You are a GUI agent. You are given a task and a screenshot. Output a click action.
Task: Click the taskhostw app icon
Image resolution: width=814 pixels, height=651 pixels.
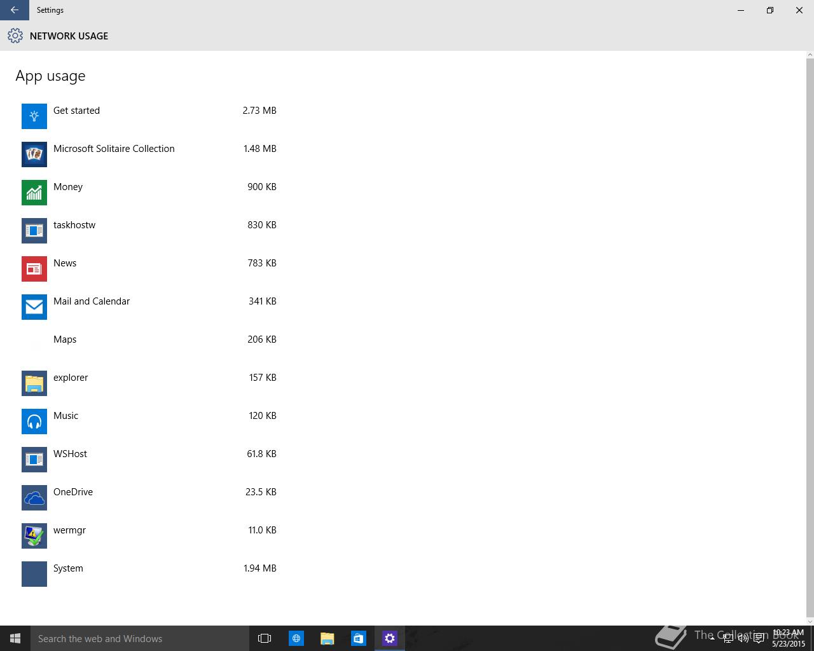(x=34, y=231)
